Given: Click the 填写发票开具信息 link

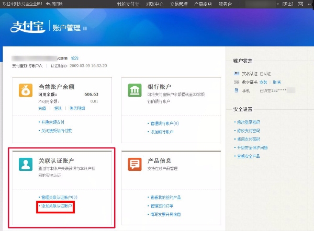Looking at the screenshot, I should (165, 214).
